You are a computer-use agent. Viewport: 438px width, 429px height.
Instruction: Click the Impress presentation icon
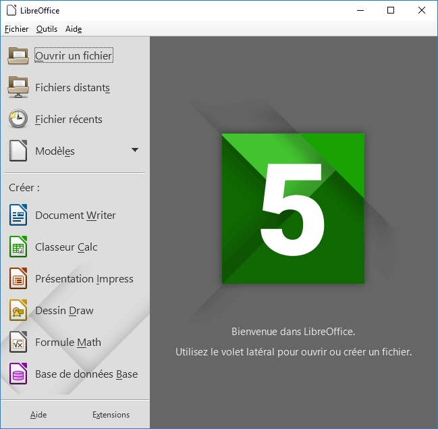(18, 278)
